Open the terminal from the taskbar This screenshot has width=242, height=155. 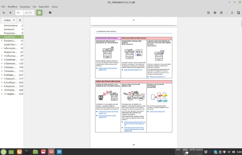(x=27, y=152)
